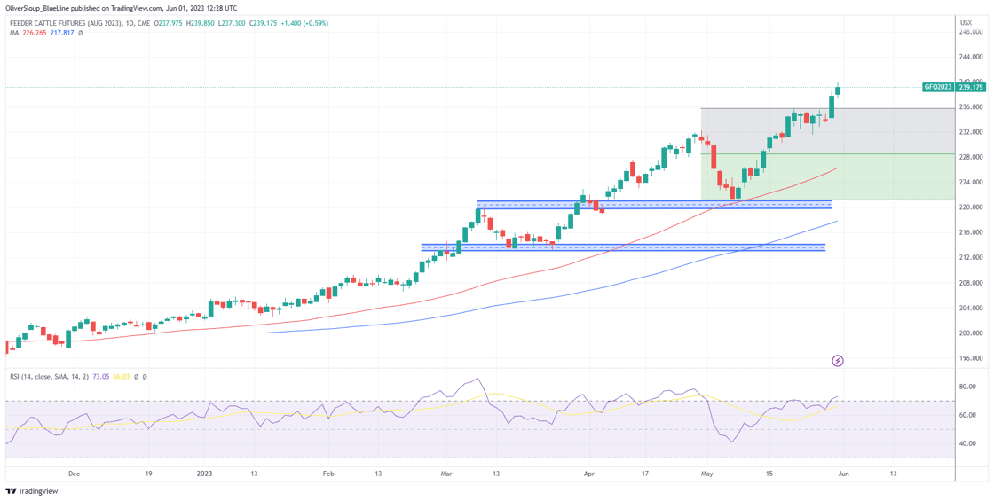994x501 pixels.
Task: Click the Dec label on the date axis
Action: click(x=74, y=474)
